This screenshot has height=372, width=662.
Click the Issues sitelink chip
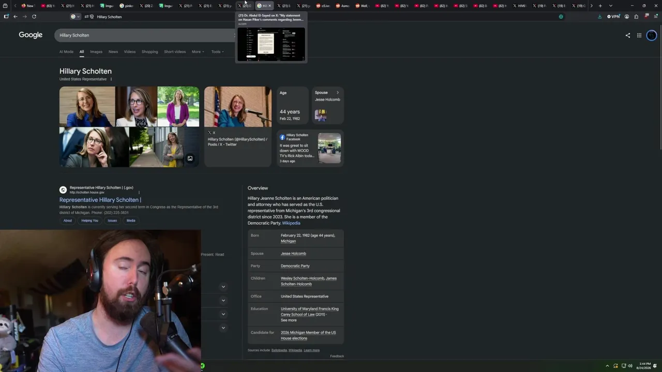(x=112, y=221)
